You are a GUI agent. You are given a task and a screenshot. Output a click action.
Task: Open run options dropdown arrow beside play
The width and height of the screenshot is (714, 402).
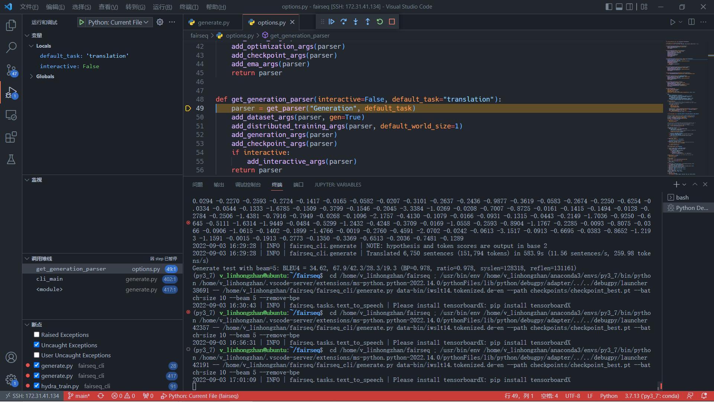(681, 22)
